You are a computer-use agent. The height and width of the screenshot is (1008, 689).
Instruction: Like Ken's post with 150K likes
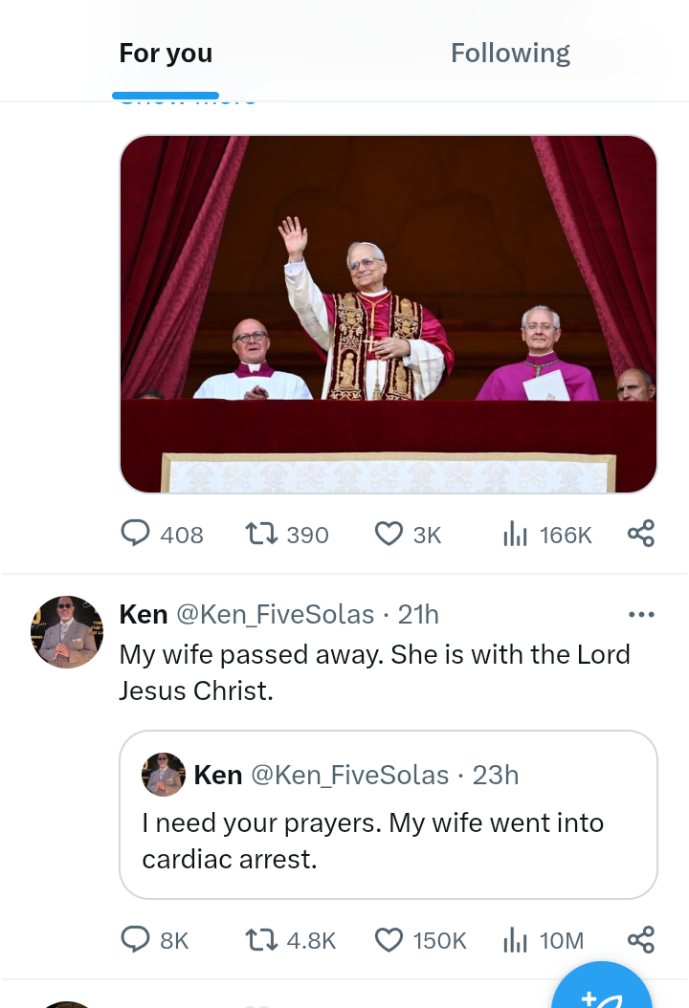tap(389, 940)
